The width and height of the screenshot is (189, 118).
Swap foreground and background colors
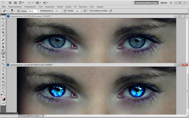coord(4,95)
